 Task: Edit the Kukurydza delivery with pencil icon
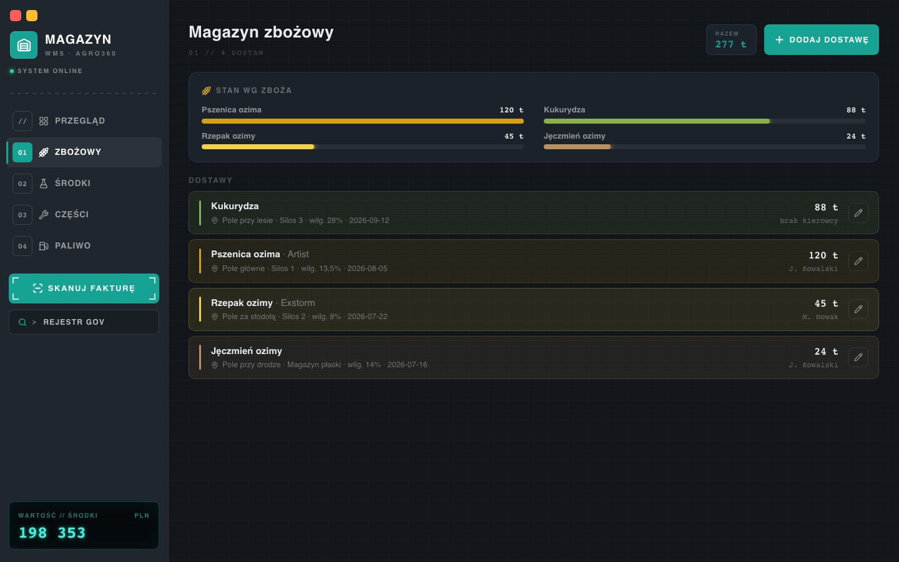[858, 213]
